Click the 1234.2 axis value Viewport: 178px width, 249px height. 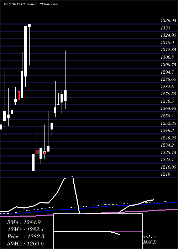click(x=167, y=145)
